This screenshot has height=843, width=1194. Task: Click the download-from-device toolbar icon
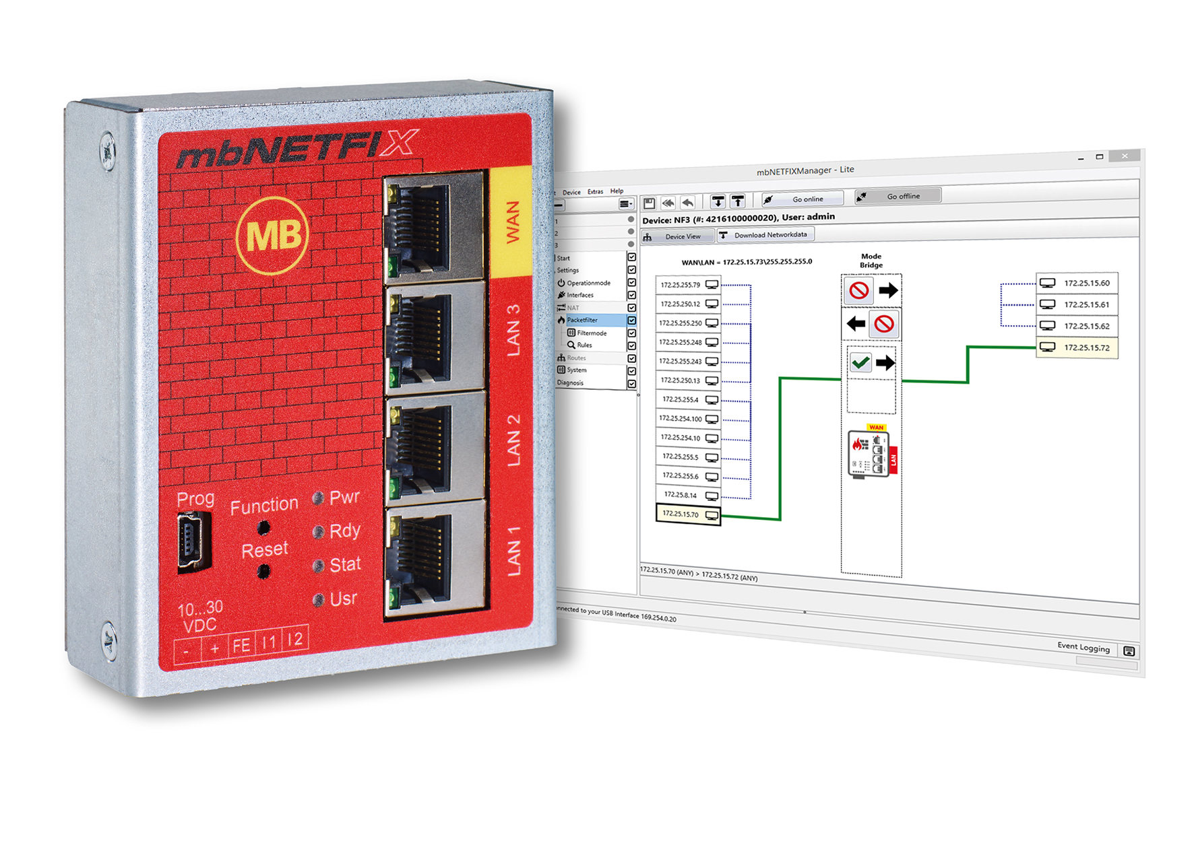[718, 201]
